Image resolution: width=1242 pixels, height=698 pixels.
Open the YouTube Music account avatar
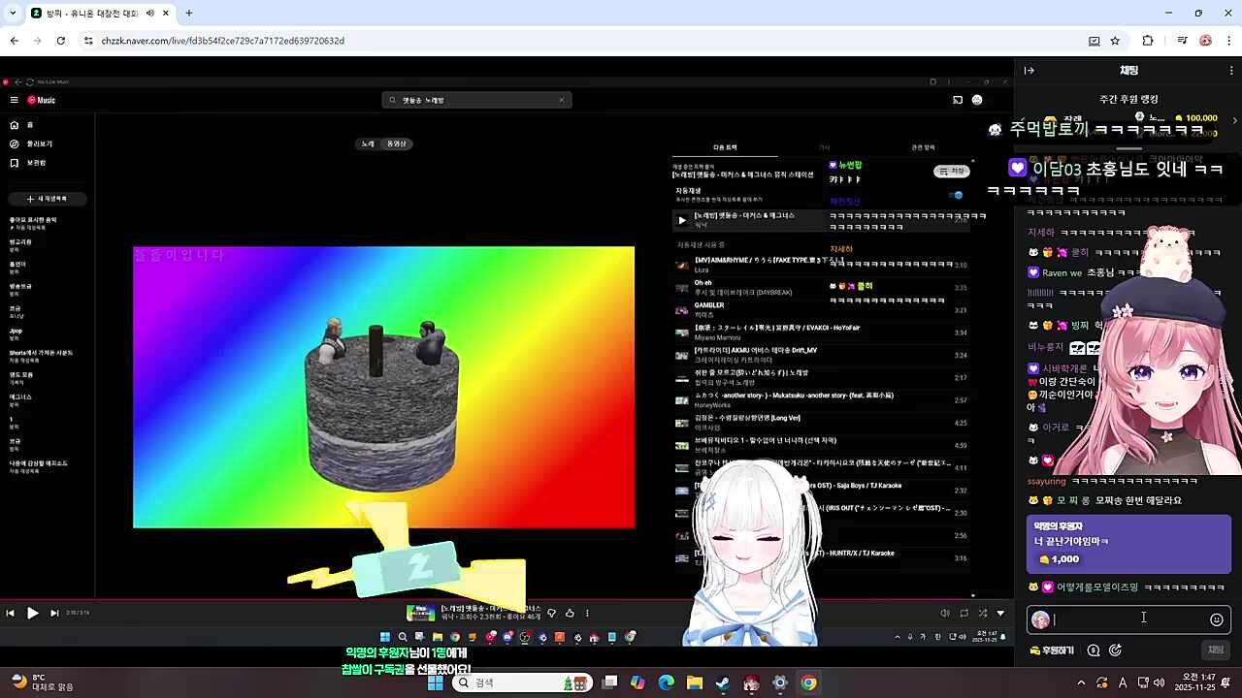pos(977,100)
